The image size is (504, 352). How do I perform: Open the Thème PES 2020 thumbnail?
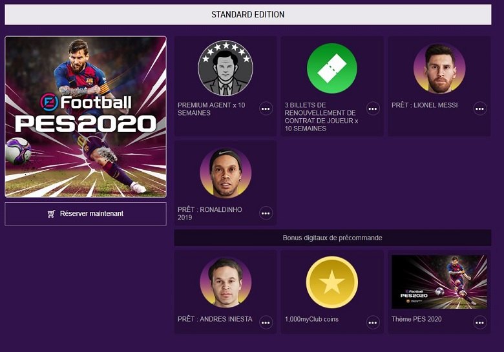(x=439, y=282)
